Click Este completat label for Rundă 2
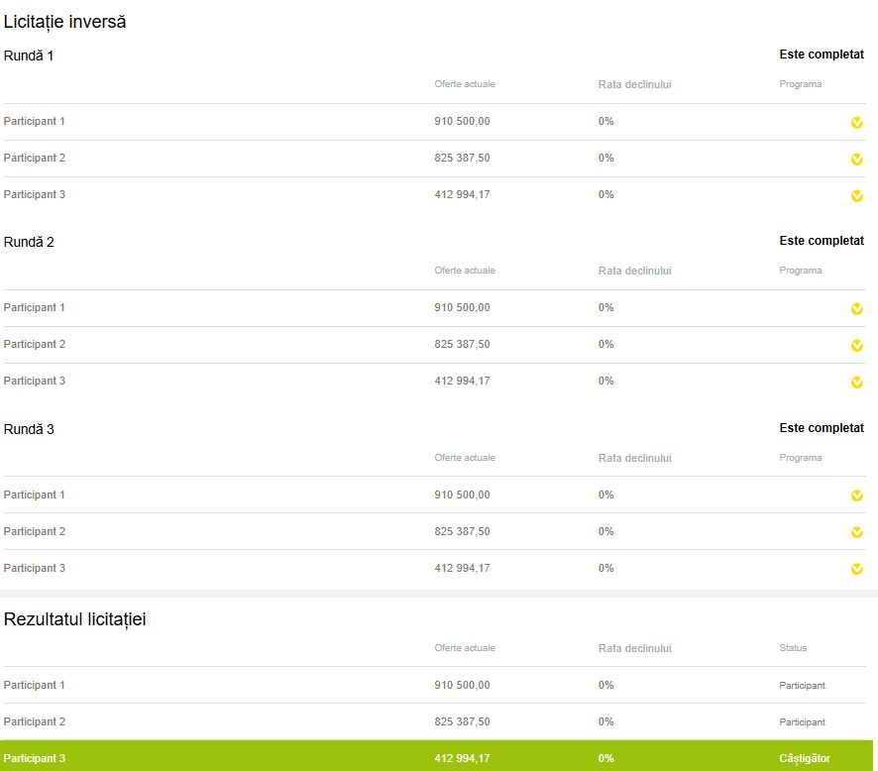Viewport: 878px width, 771px height. point(822,241)
